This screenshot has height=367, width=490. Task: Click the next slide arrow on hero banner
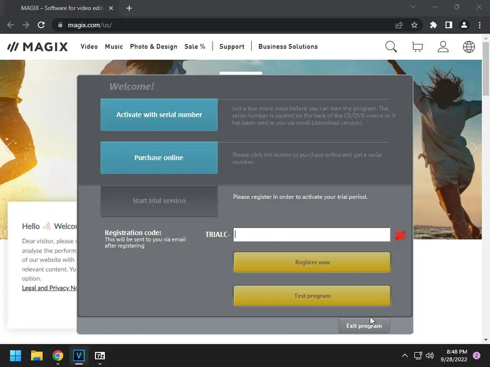tap(473, 148)
